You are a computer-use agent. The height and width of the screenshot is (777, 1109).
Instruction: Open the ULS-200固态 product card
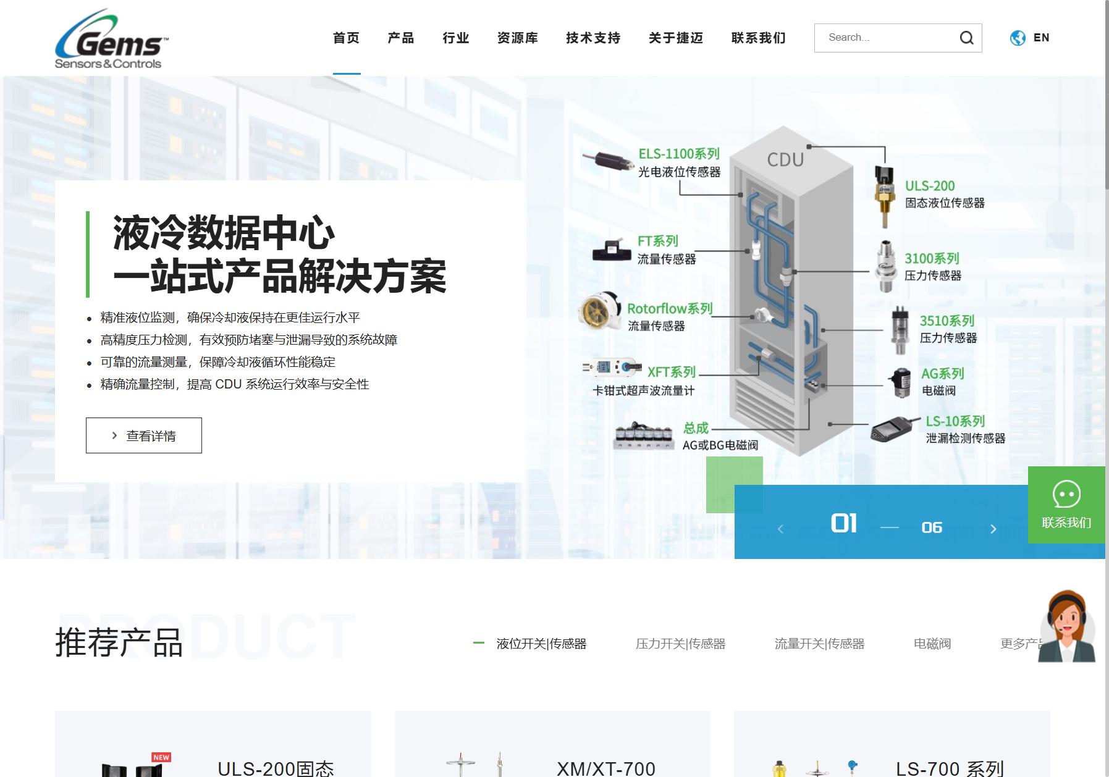tap(213, 744)
